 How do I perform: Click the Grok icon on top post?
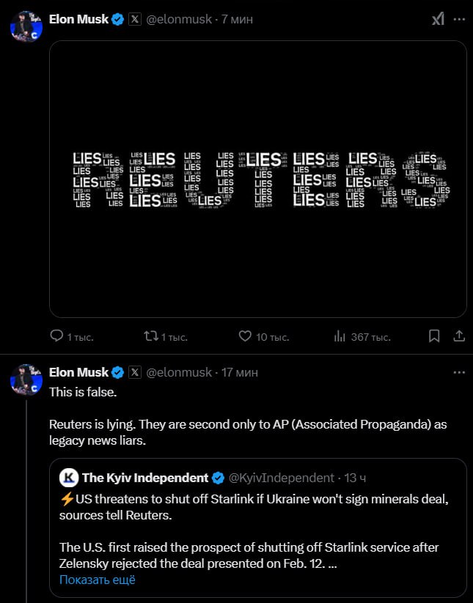pos(437,20)
